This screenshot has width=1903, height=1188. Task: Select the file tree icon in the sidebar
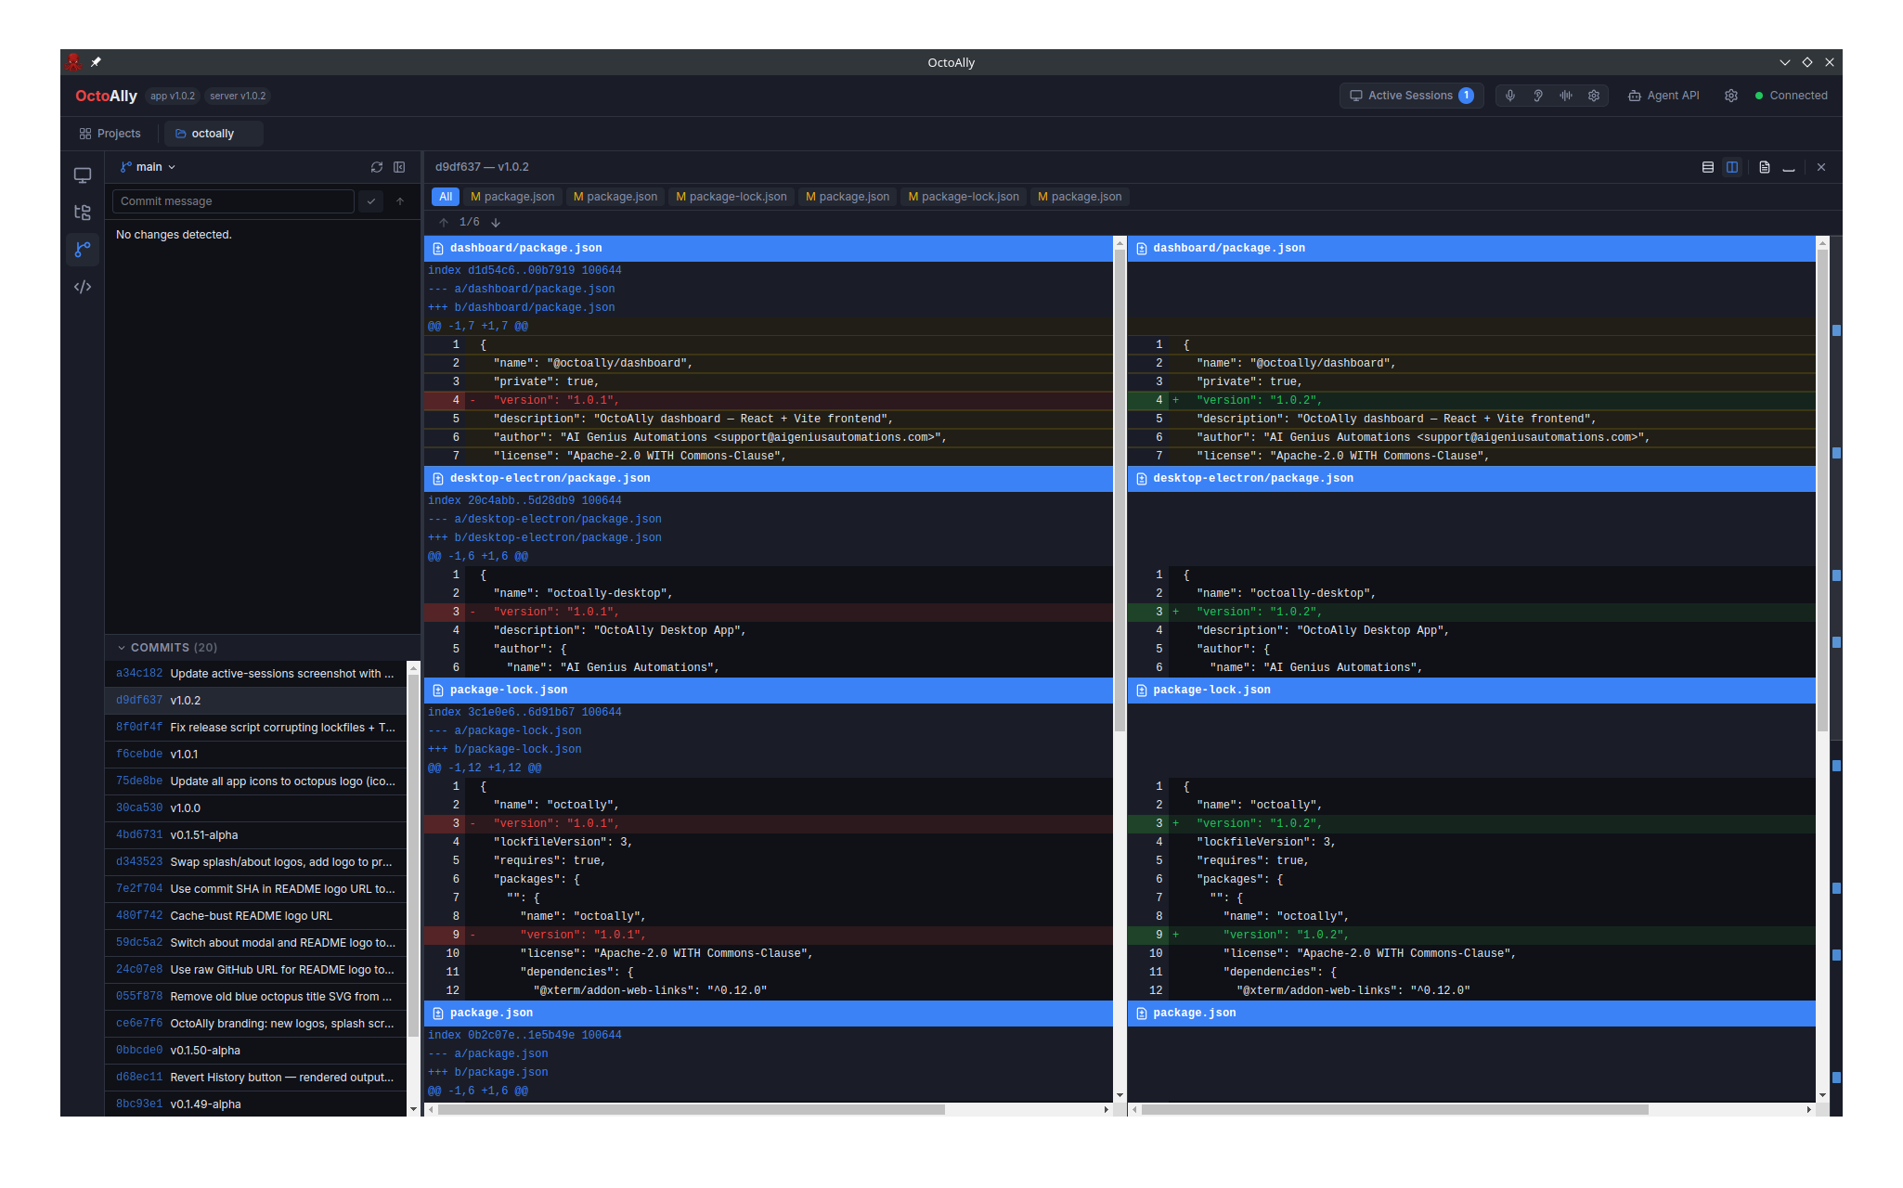pyautogui.click(x=83, y=212)
